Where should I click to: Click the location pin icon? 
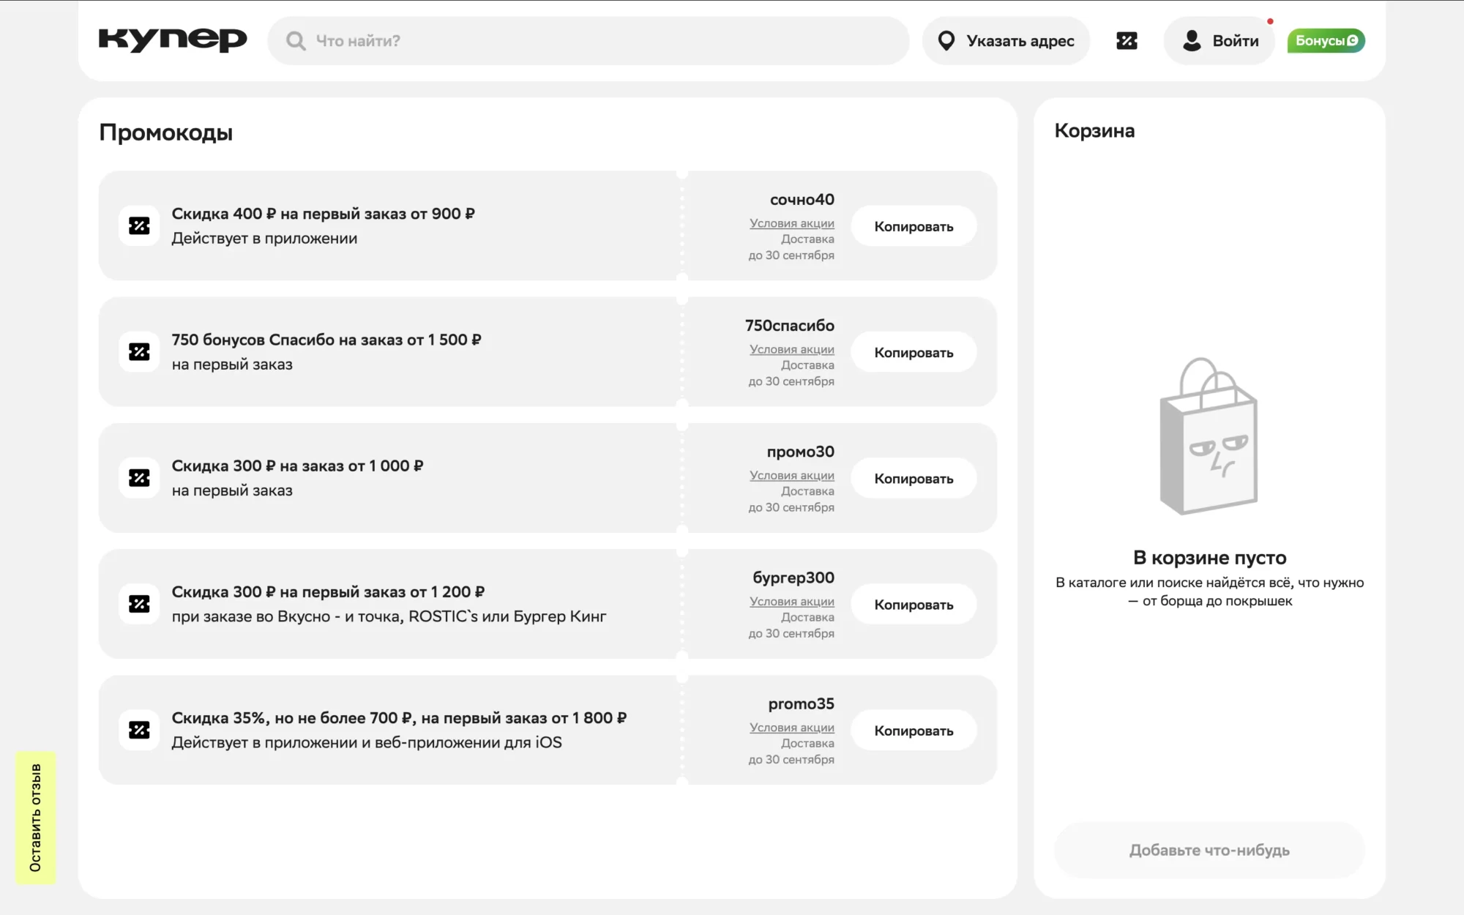(946, 41)
